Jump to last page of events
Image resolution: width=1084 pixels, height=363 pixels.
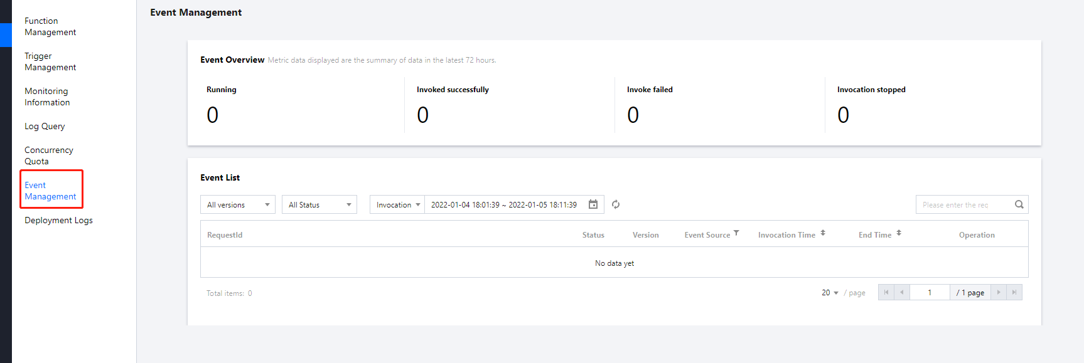[x=1014, y=292]
